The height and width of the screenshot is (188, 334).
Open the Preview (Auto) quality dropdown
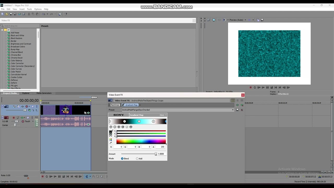pyautogui.click(x=245, y=20)
